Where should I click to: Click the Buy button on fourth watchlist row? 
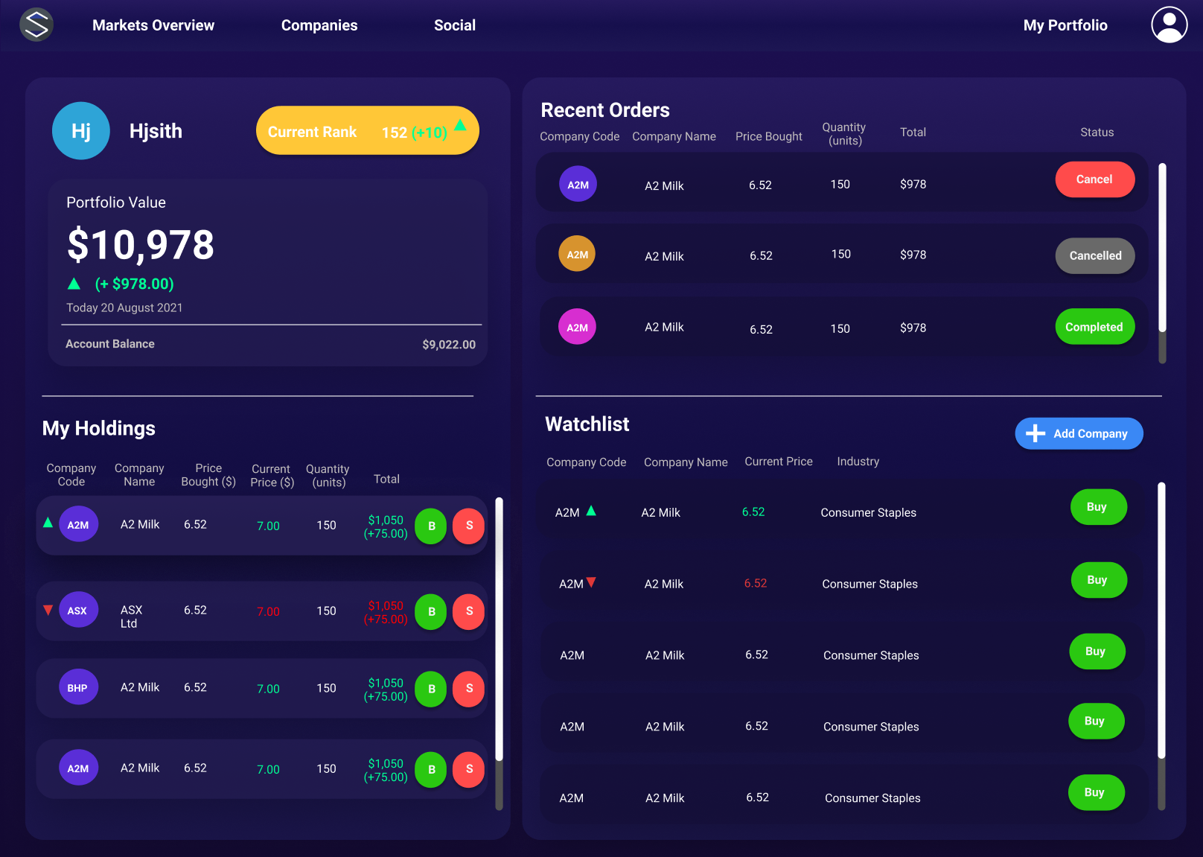pyautogui.click(x=1097, y=721)
